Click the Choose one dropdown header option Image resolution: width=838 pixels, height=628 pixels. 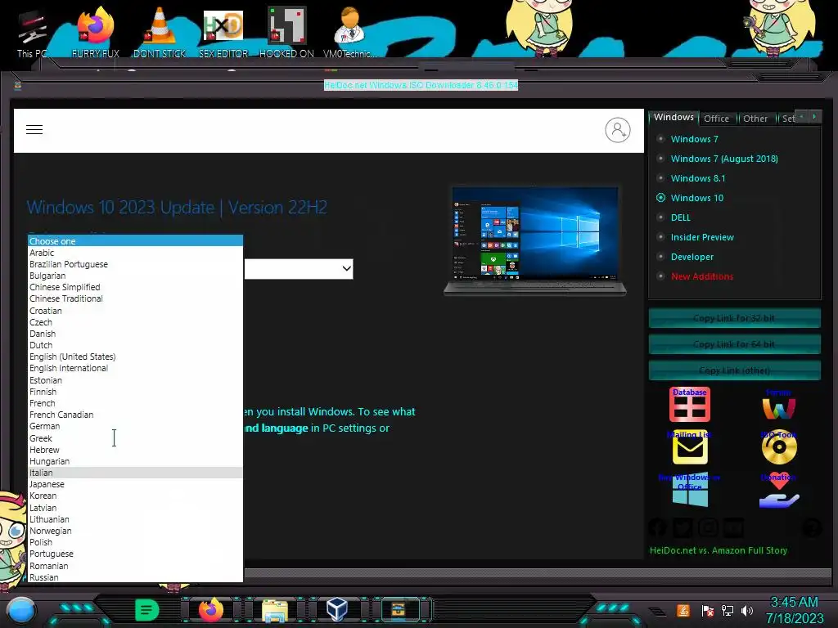pos(135,241)
